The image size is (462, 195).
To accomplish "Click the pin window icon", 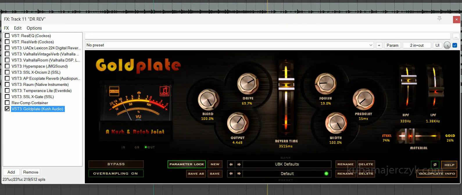I will pyautogui.click(x=439, y=19).
